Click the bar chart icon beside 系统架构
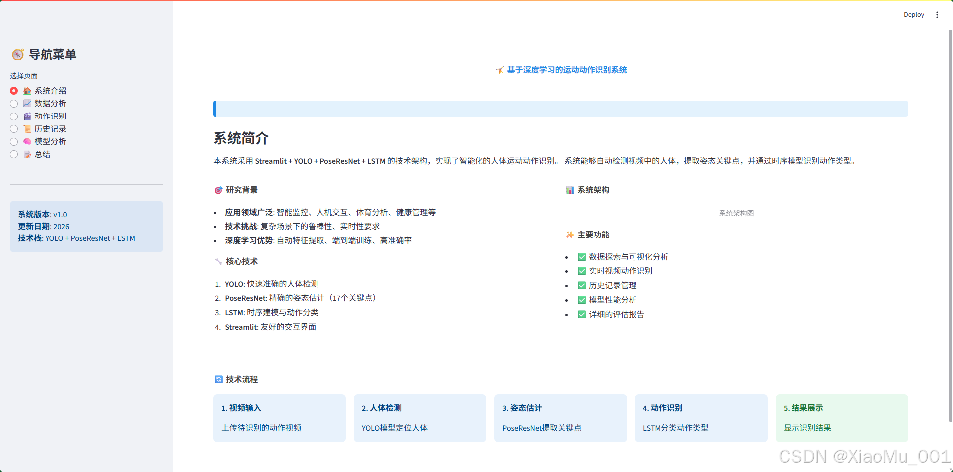953x472 pixels. coord(570,190)
